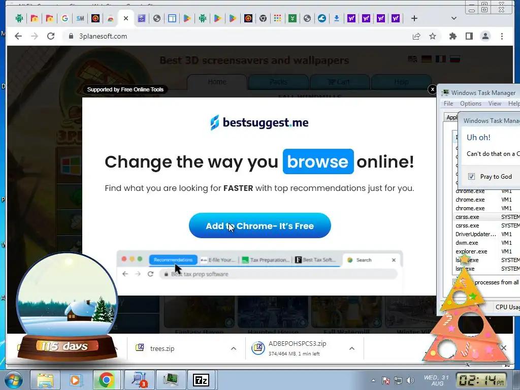Switch to the colorful grid-icon tab
This screenshot has height=390, width=520.
(x=278, y=18)
